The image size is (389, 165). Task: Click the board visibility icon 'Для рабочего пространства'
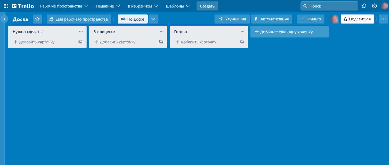pyautogui.click(x=52, y=19)
